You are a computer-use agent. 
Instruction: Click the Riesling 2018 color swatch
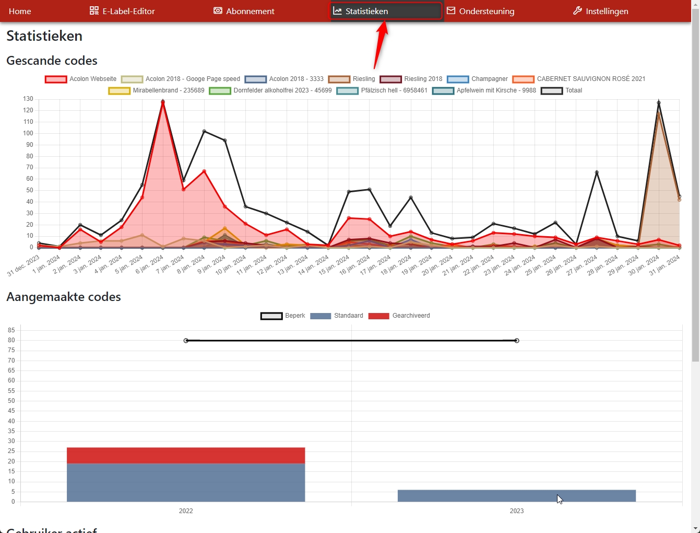click(390, 79)
